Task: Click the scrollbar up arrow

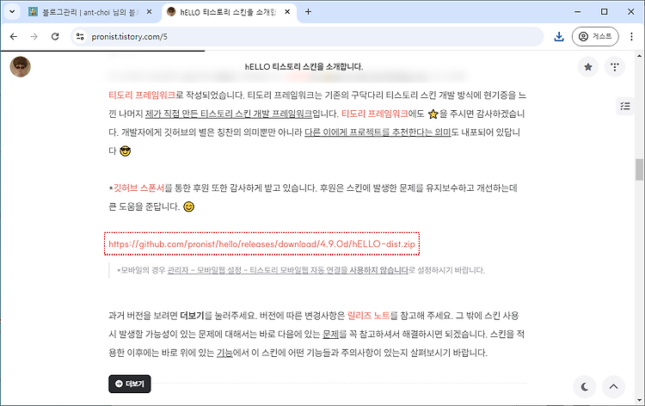Action: pyautogui.click(x=639, y=56)
